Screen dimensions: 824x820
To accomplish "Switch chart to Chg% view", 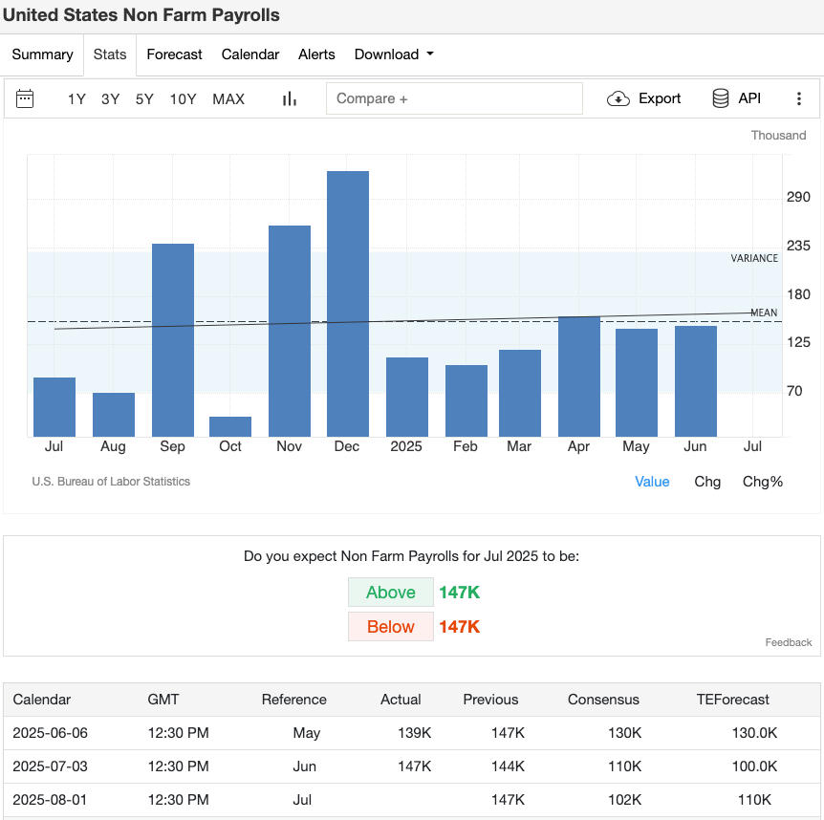I will click(x=762, y=482).
